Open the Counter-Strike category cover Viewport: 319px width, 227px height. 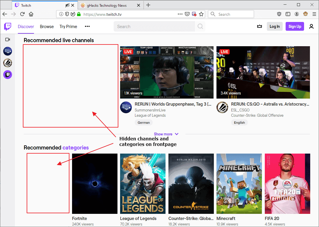[x=191, y=183]
